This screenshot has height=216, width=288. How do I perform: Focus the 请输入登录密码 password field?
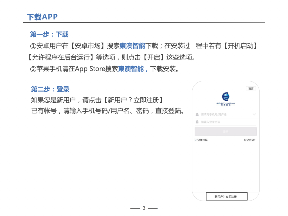pyautogui.click(x=226, y=122)
